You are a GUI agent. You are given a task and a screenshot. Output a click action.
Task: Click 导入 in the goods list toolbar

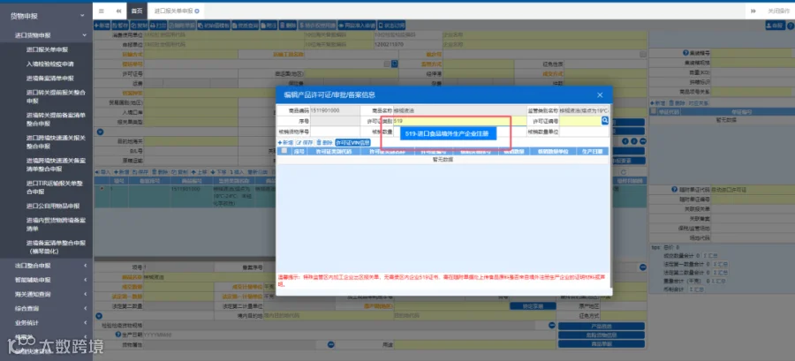103,173
